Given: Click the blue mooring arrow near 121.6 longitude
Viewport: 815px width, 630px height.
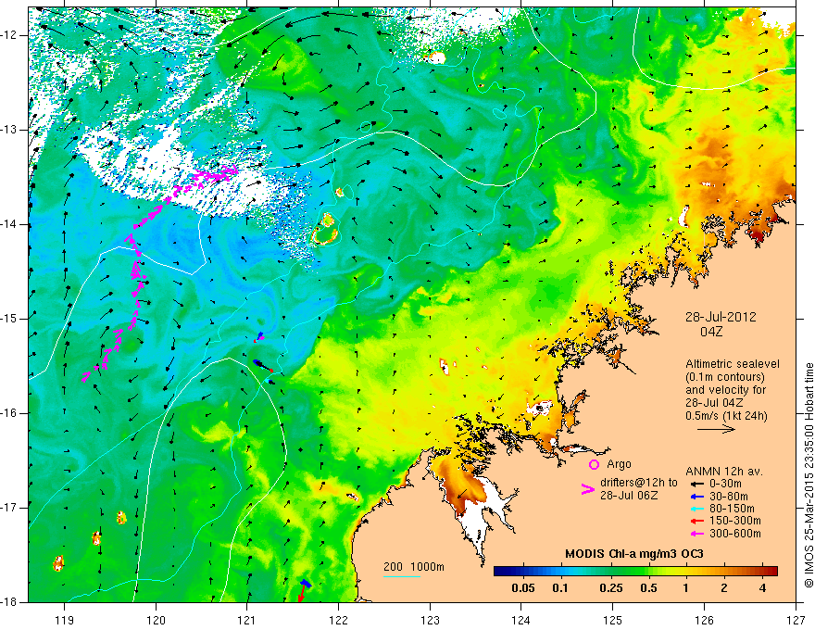Looking at the screenshot, I should (306, 584).
